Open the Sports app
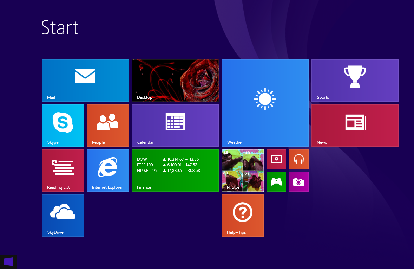The image size is (414, 269). click(355, 80)
